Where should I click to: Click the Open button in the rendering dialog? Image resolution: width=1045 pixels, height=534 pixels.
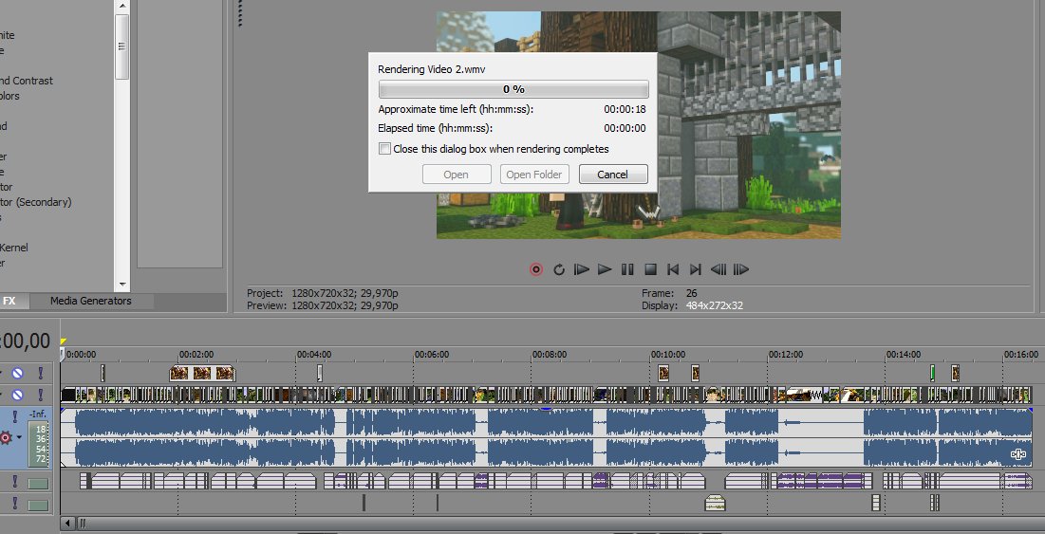(x=456, y=175)
